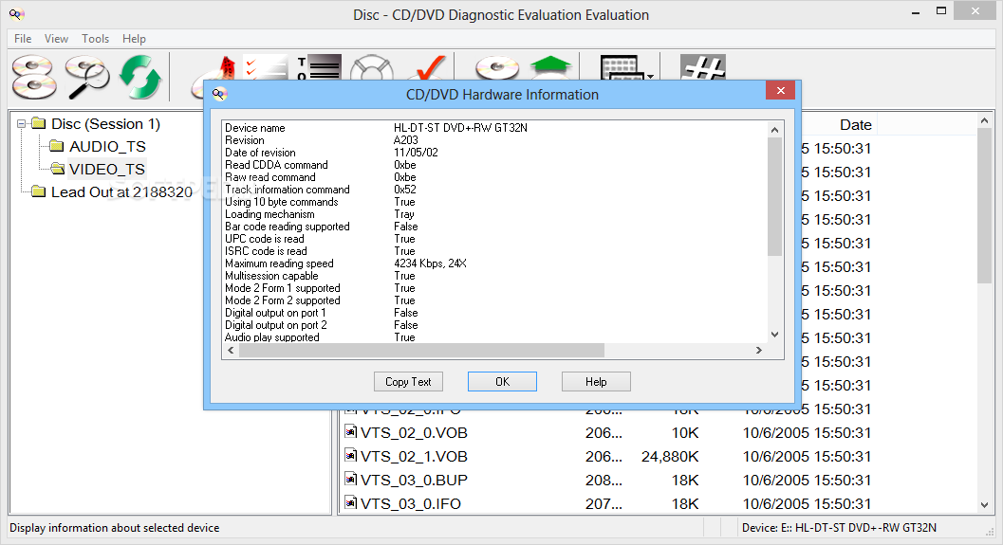Click the file list scrollbar up arrow
This screenshot has width=1003, height=545.
pos(984,120)
